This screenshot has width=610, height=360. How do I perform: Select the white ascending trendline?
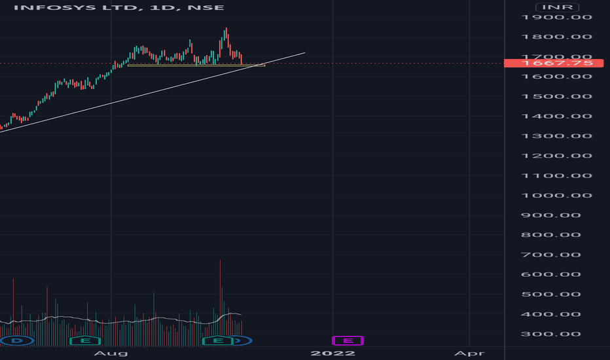point(152,92)
